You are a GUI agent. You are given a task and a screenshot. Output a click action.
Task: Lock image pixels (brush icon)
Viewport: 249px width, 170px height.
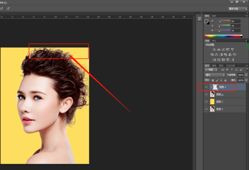point(217,80)
